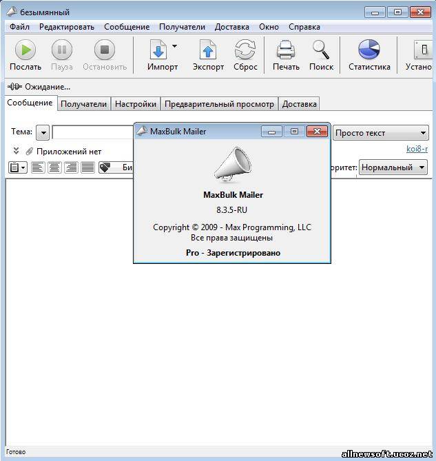Click Pro - Зарегистрировано text
This screenshot has width=436, height=461.
pos(233,253)
